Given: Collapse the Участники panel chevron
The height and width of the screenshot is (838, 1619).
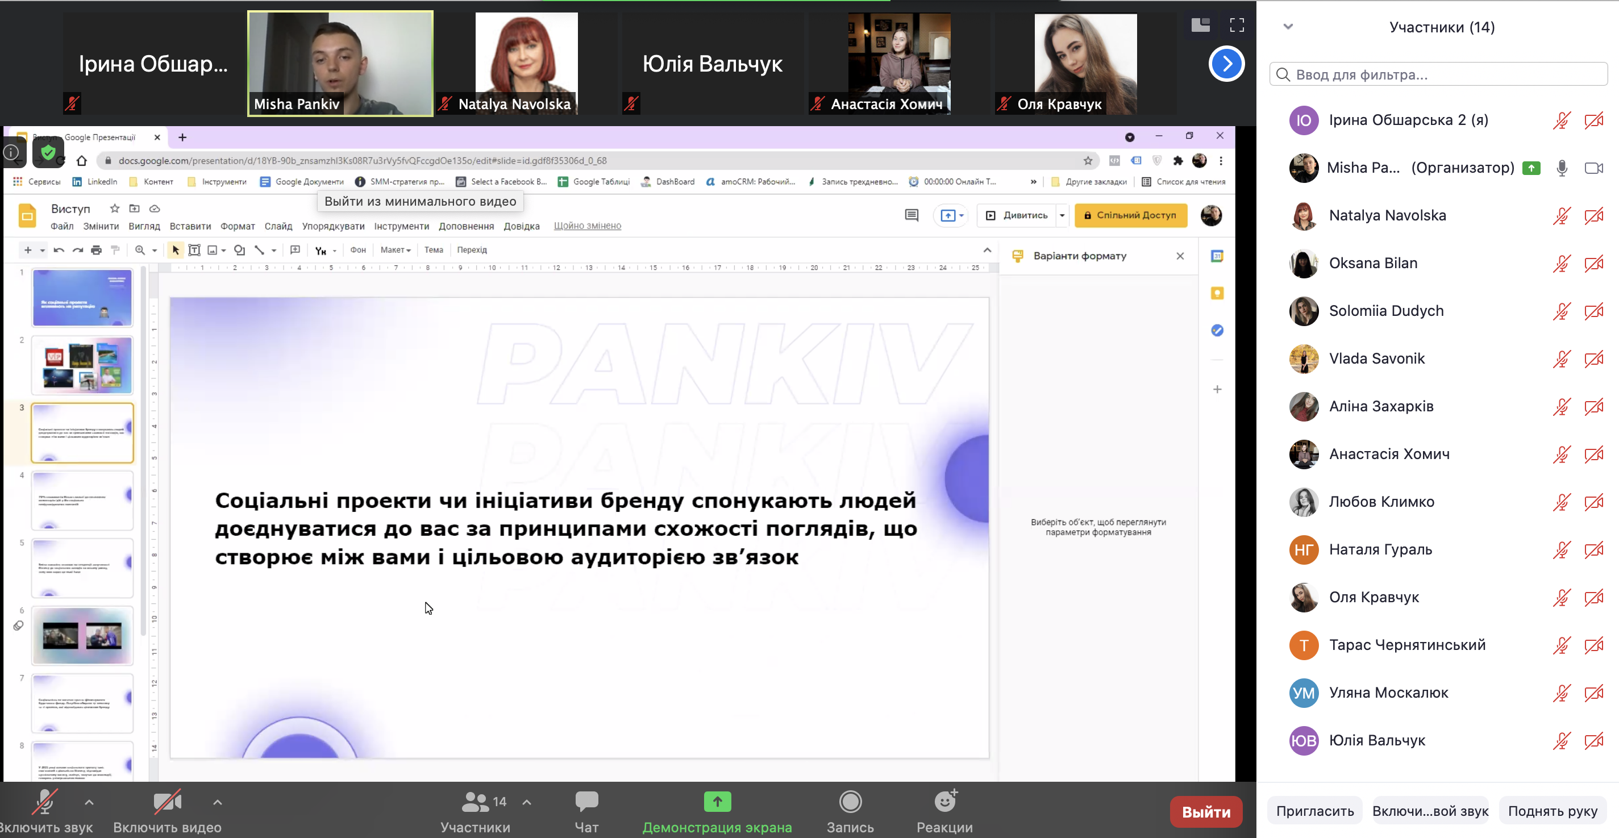Looking at the screenshot, I should 1288,26.
